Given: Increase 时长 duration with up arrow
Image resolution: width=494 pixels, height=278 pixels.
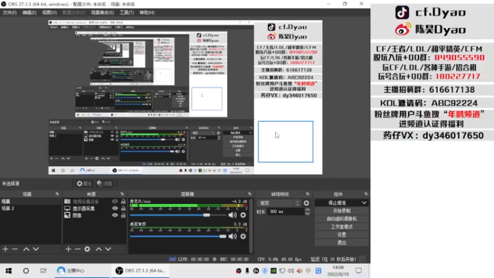Looking at the screenshot, I should point(307,209).
